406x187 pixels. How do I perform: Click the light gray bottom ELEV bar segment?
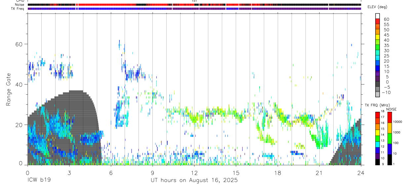pyautogui.click(x=378, y=94)
